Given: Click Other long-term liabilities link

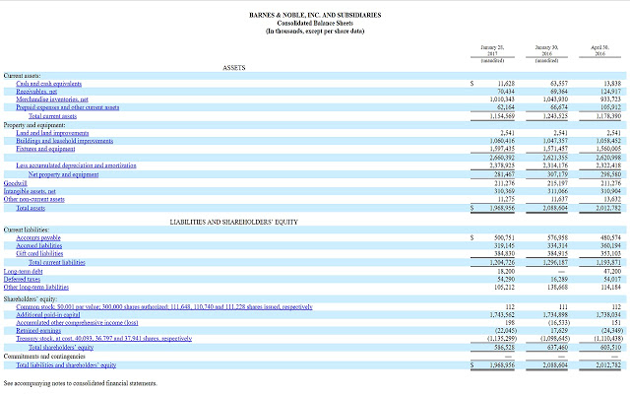Looking at the screenshot, I should pos(36,287).
